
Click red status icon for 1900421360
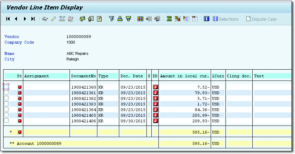[x=20, y=87]
